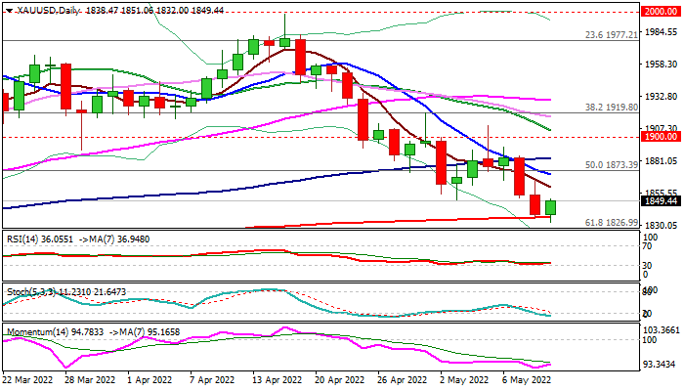The image size is (684, 391).
Task: Select the Stoch(5,3,3) indicator label
Action: 31,292
